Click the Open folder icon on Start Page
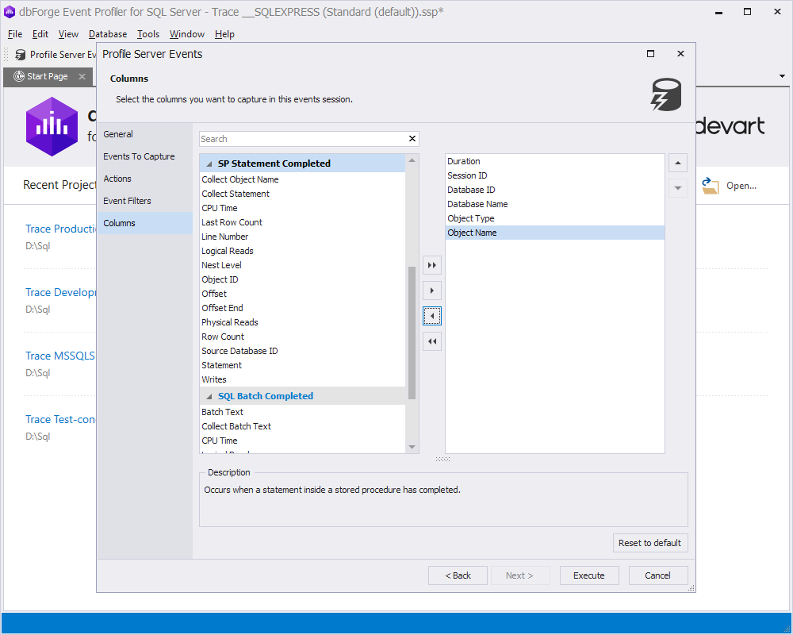Screen dimensions: 793x635 click(711, 186)
